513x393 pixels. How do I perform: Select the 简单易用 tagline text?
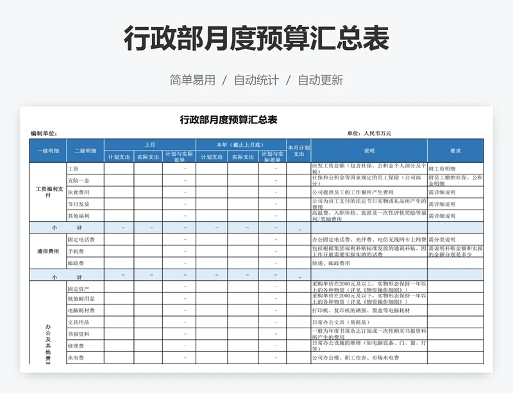[192, 80]
